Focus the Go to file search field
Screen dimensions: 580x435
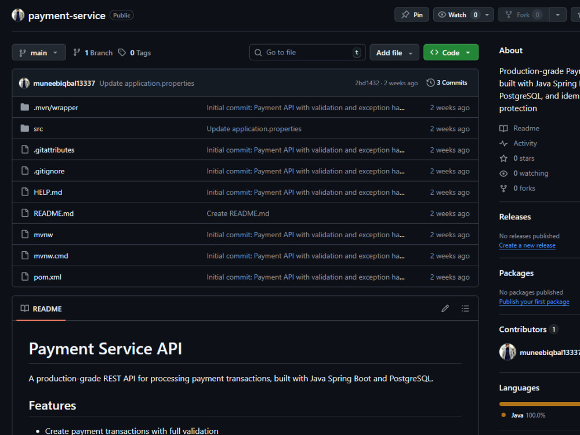(x=307, y=53)
